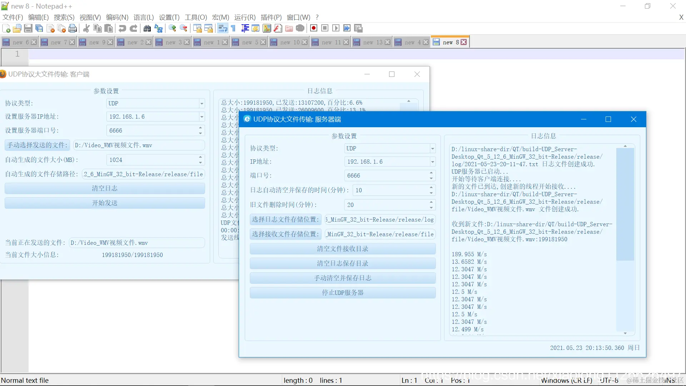The width and height of the screenshot is (686, 386).
Task: Click the Undo toolbar icon
Action: pyautogui.click(x=122, y=28)
